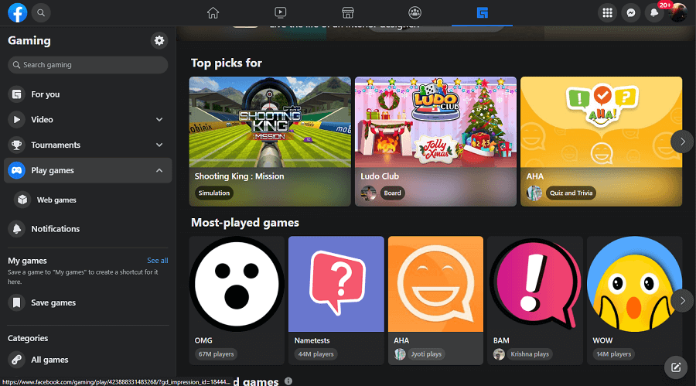
Task: Click the Gaming sidebar heading
Action: [29, 40]
